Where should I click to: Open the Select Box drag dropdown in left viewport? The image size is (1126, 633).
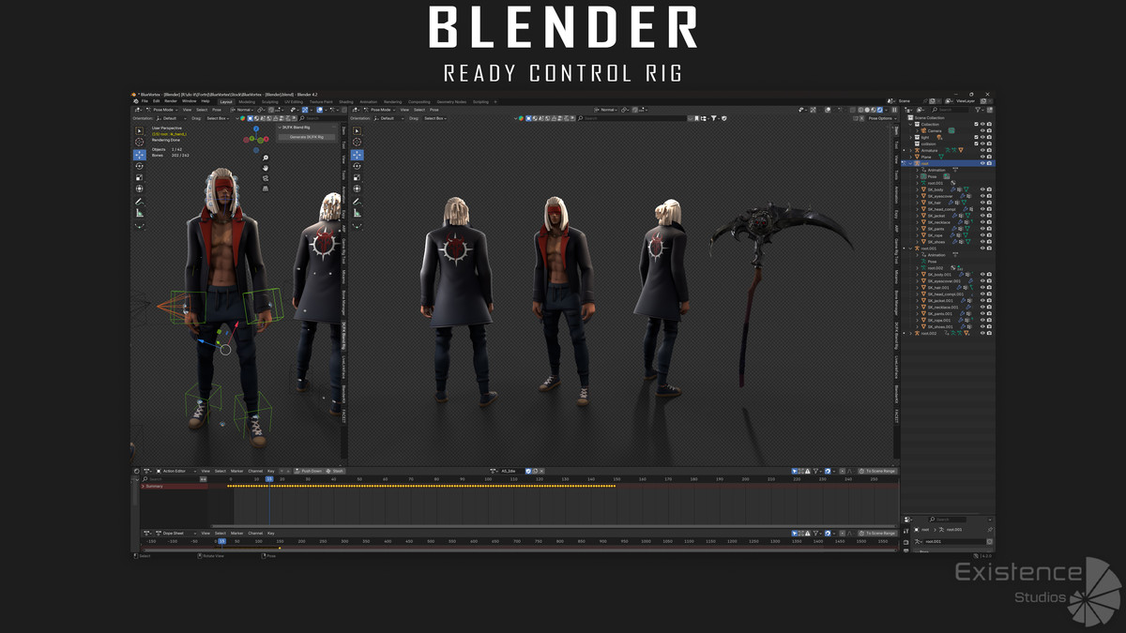(x=217, y=118)
